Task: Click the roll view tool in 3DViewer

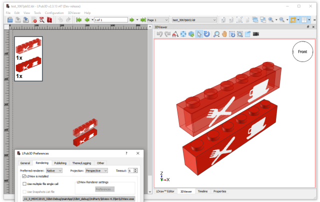Action: [232, 34]
